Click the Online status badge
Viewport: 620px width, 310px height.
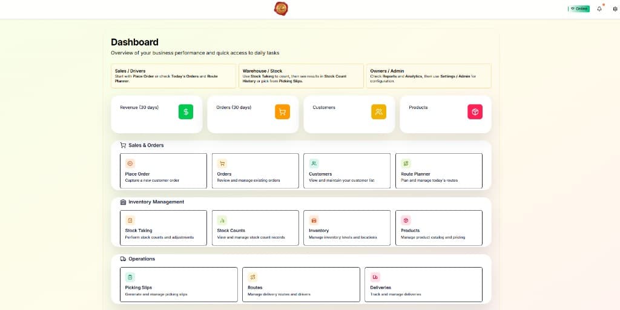(x=579, y=9)
